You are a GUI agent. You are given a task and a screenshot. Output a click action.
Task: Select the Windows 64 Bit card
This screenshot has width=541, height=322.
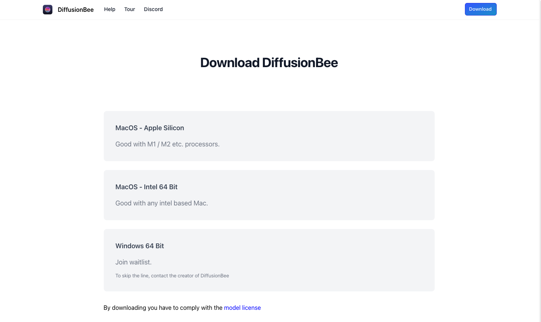tap(269, 260)
